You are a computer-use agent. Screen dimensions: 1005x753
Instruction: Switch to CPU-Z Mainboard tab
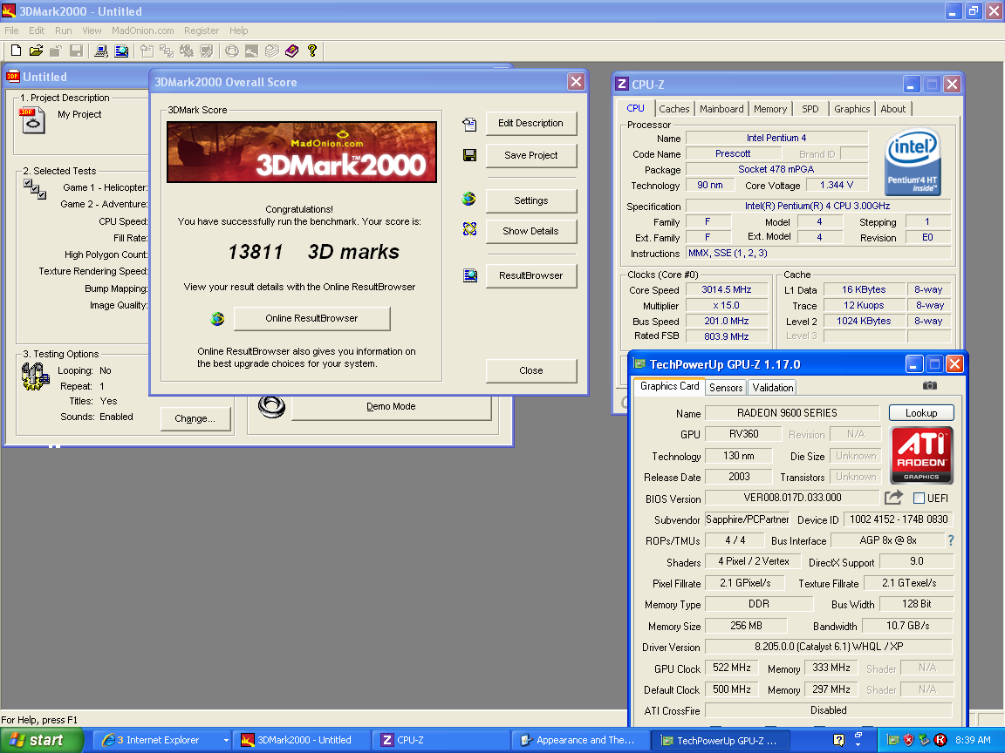click(721, 109)
